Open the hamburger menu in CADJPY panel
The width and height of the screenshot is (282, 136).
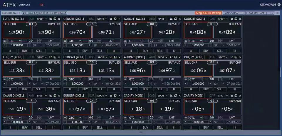pyautogui.click(x=125, y=118)
